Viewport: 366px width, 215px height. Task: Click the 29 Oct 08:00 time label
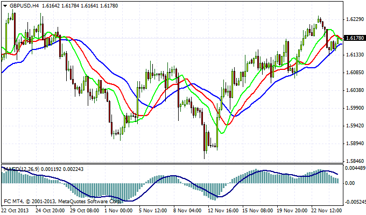85,211
